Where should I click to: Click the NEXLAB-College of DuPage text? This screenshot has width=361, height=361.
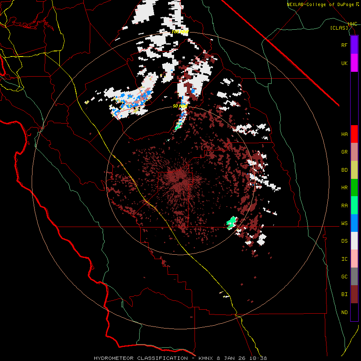(320, 4)
